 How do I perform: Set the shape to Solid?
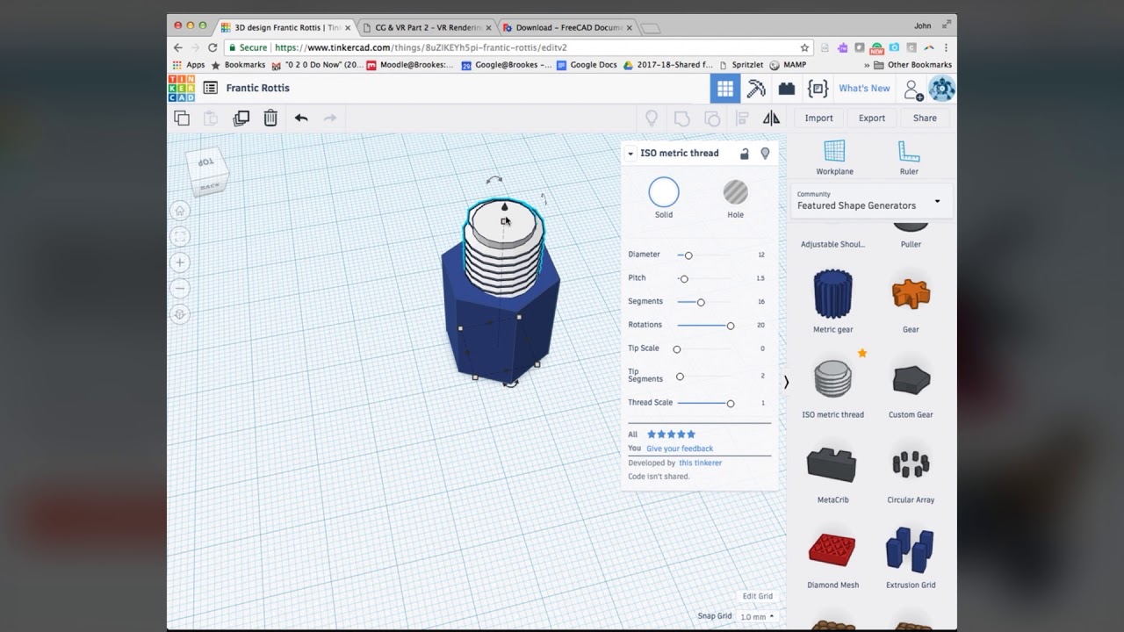664,197
